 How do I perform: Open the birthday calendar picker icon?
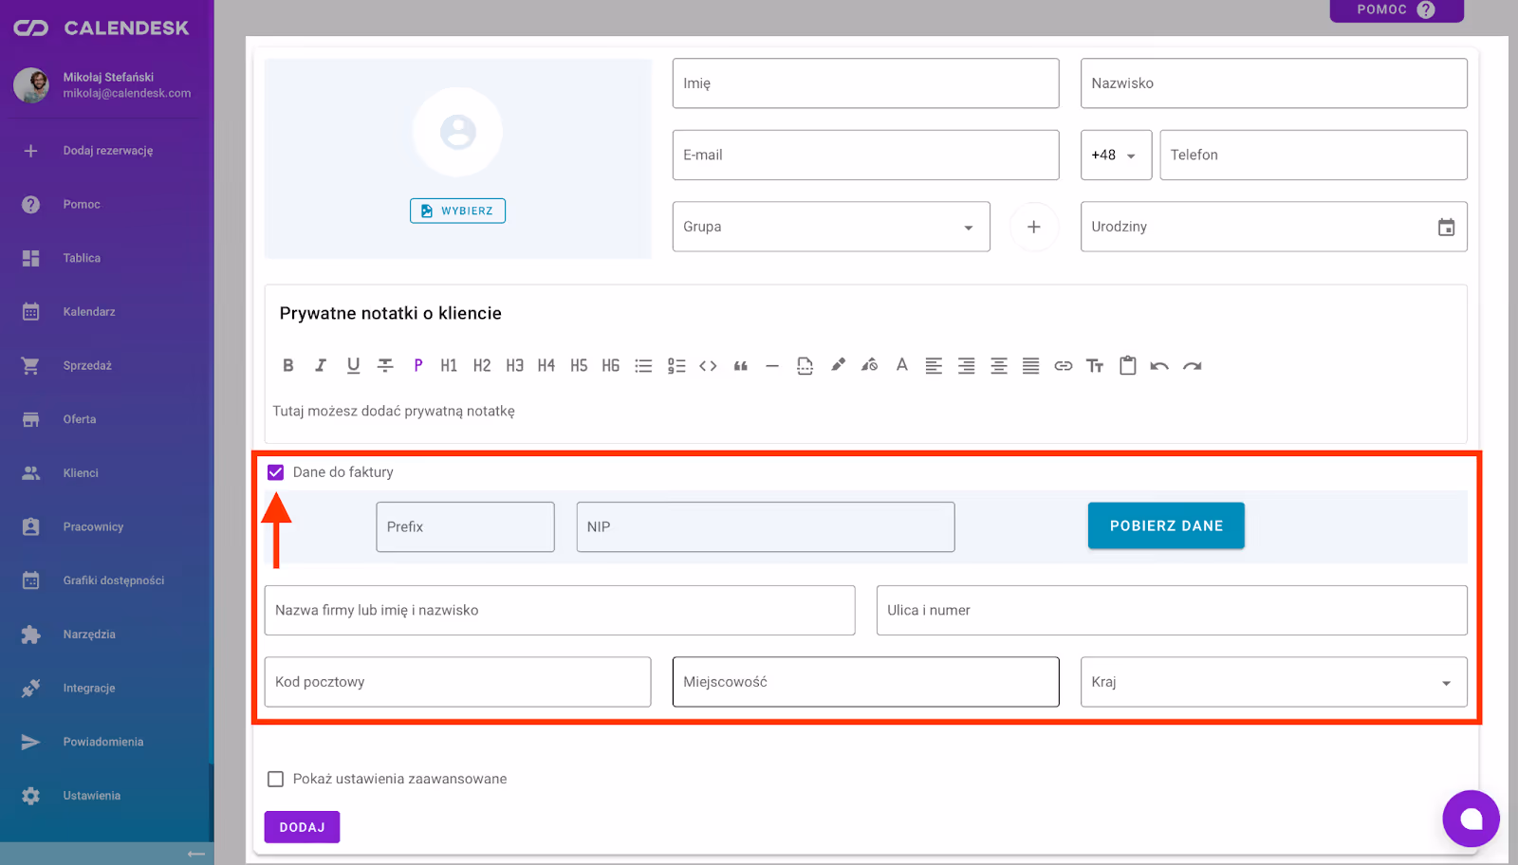[1446, 227]
